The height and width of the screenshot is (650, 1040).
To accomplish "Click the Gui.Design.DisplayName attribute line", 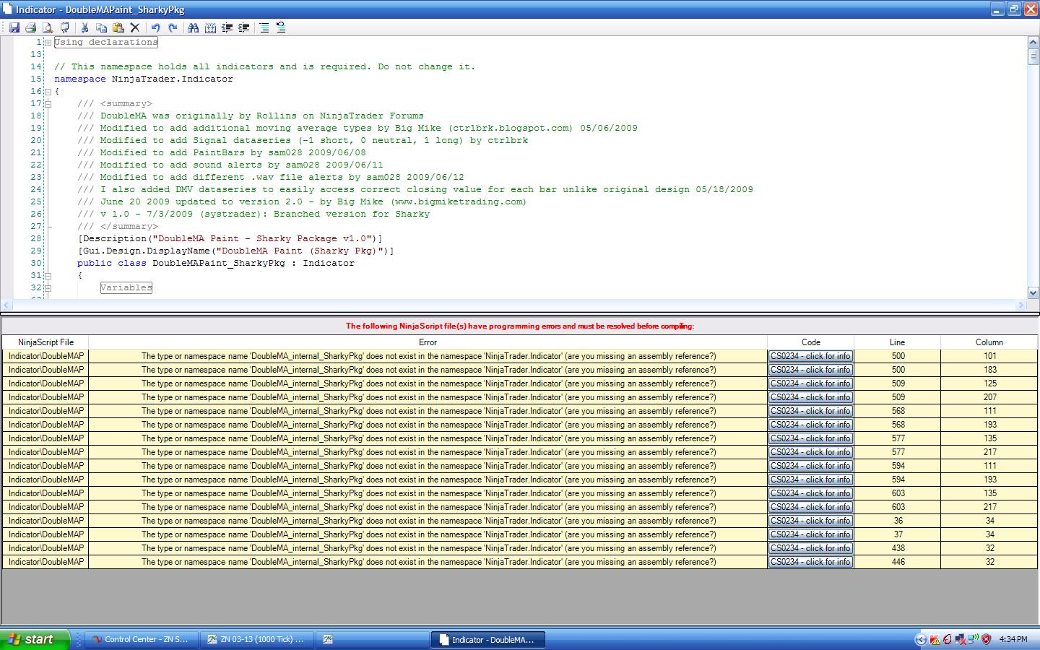I will (236, 251).
